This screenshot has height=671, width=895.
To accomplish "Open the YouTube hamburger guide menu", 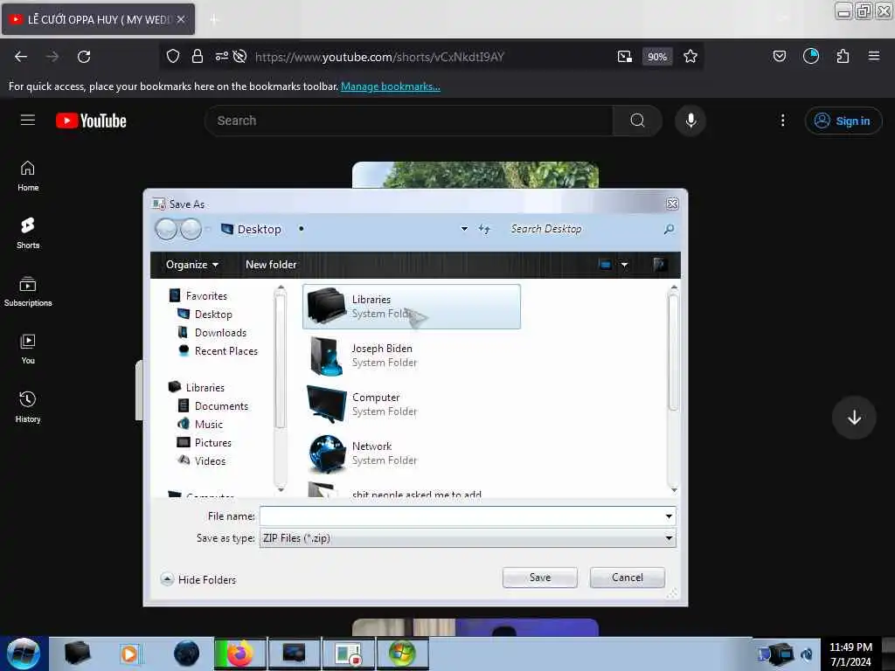I will click(x=27, y=121).
